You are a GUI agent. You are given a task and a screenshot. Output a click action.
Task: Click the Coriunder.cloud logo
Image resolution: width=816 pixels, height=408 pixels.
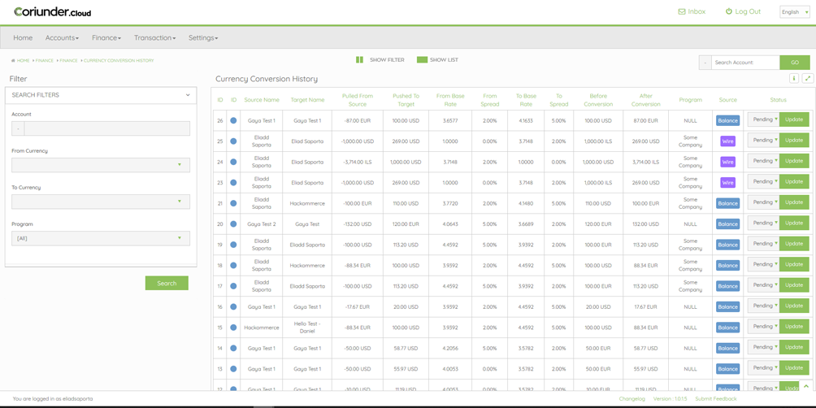pos(53,11)
